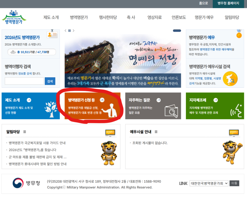Click the folder magnifier icon on FAQ tile
The image size is (247, 204).
click(x=171, y=111)
